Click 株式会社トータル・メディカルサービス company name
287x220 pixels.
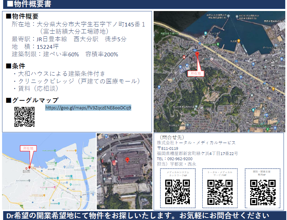coord(196,143)
